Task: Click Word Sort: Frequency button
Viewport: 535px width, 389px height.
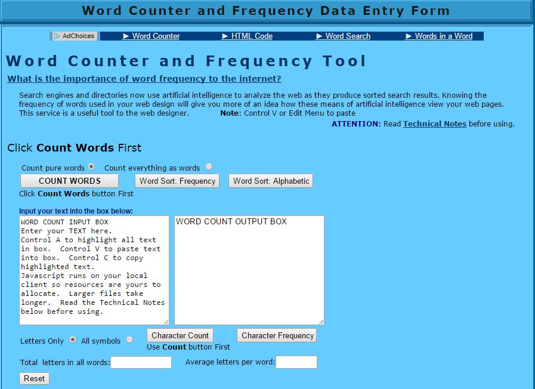Action: point(177,181)
